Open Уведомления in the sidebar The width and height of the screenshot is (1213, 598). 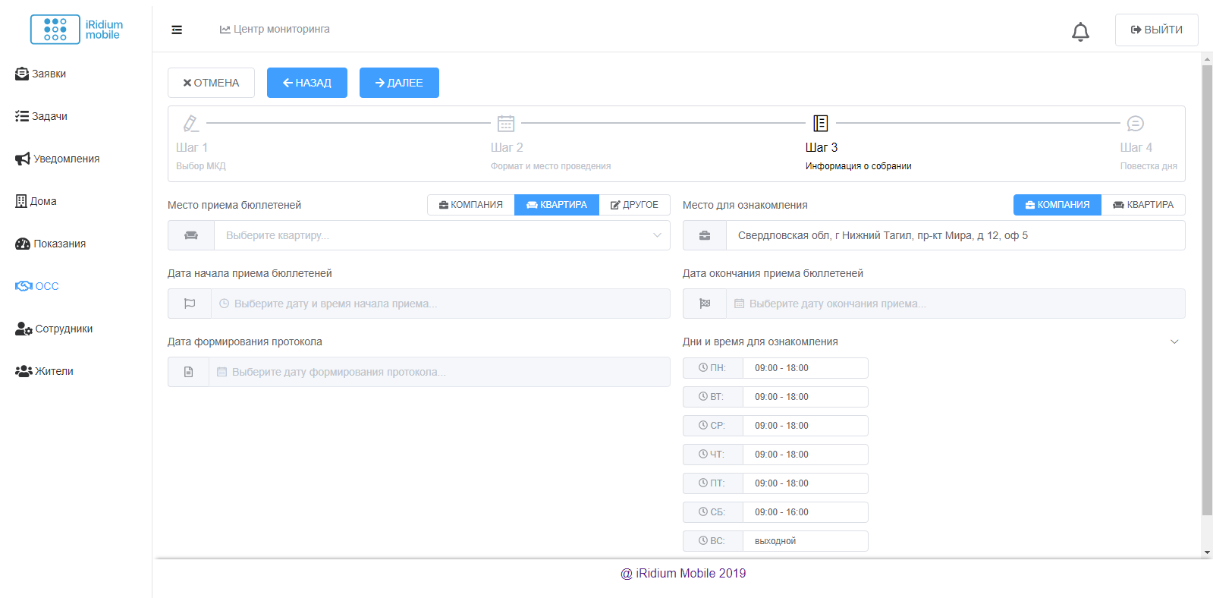point(58,159)
